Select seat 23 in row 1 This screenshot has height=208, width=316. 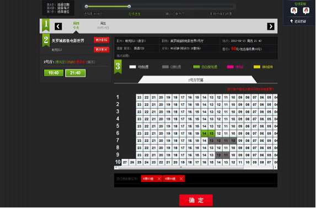[x=140, y=98]
